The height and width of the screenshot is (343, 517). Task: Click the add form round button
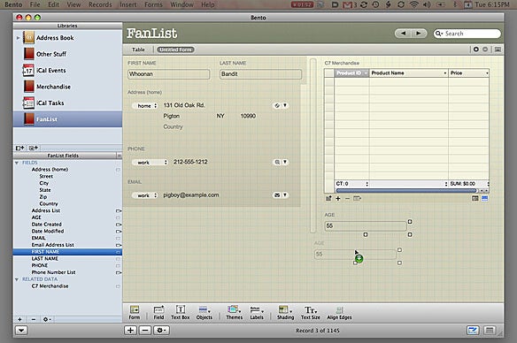[x=475, y=50]
